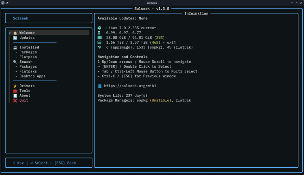
Task: Click the magnifying glass Search icon
Action: pos(15,62)
